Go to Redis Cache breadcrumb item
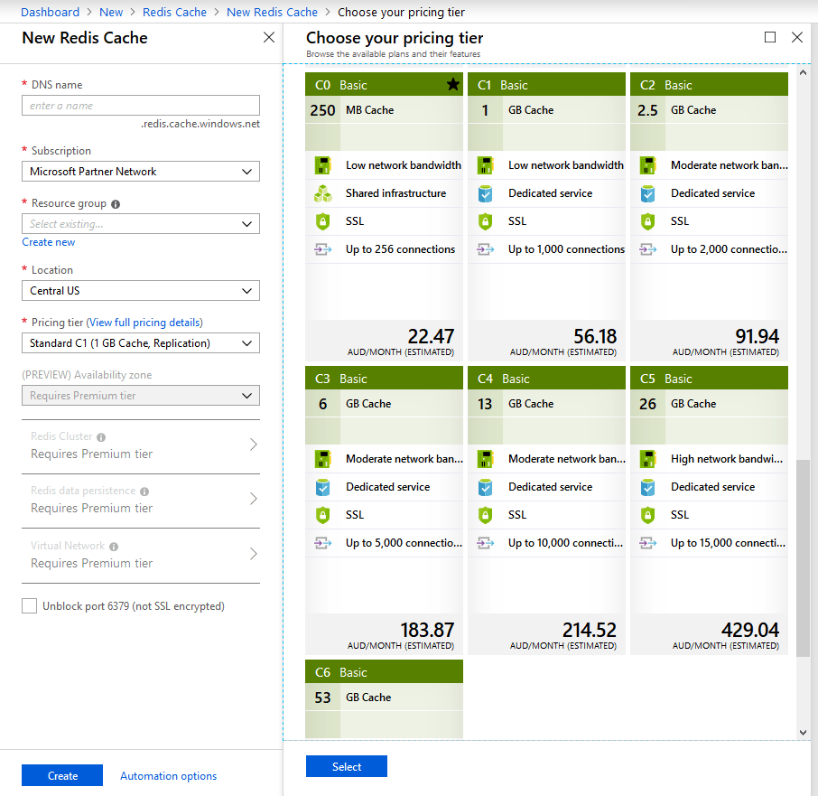The image size is (818, 796). tap(174, 12)
